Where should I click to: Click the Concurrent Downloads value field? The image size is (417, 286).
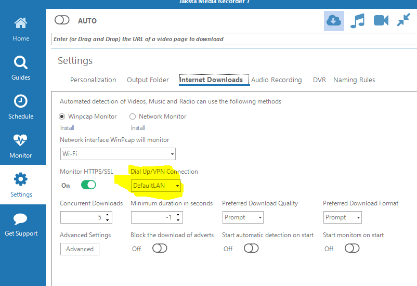click(x=82, y=217)
